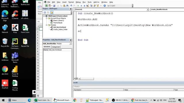Toggle Folders button in Project pane
This screenshot has width=184, height=103.
pyautogui.click(x=52, y=13)
